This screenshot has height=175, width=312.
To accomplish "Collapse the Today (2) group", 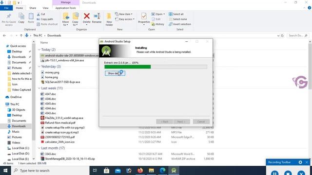I will coord(39,50).
